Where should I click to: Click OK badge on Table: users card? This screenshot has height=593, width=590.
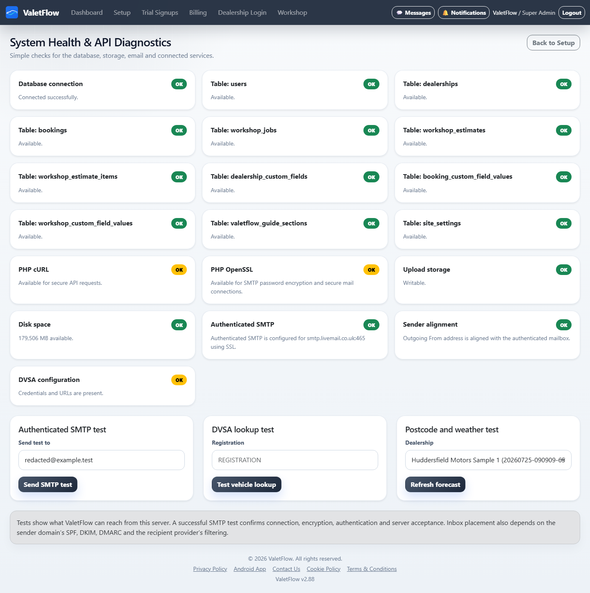(371, 84)
